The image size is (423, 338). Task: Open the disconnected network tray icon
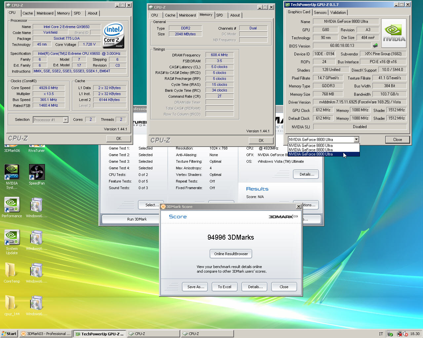[399, 334]
